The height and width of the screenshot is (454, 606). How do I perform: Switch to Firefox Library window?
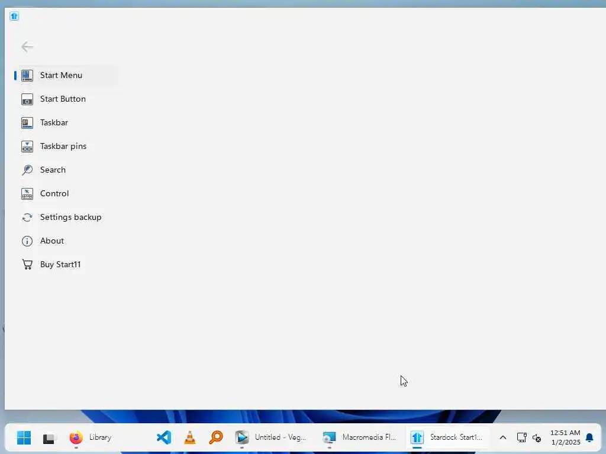click(x=91, y=437)
